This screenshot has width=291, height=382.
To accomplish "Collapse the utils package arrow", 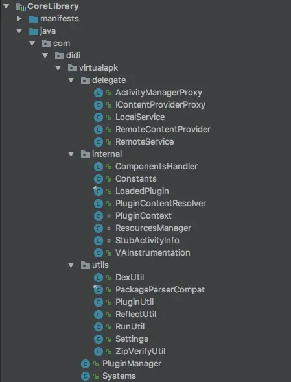I will click(x=71, y=265).
